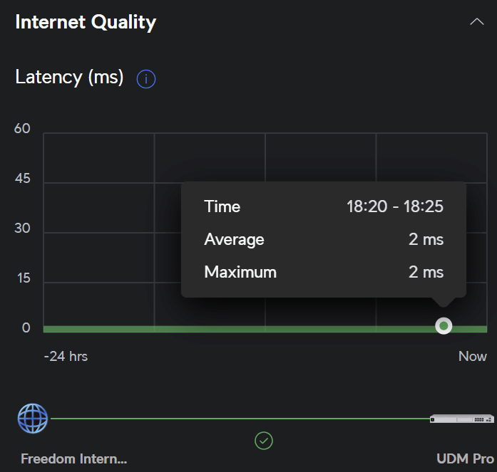This screenshot has height=472, width=497.
Task: Click the 60 y-axis label
Action: pos(22,128)
